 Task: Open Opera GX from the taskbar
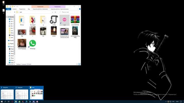[12, 102]
